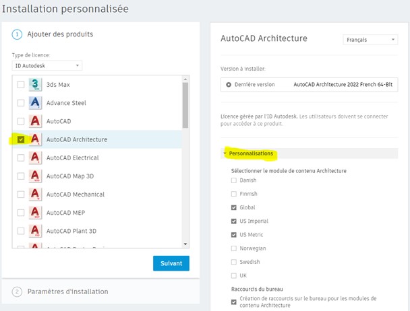Check the Advance Steel checkbox
Screen dimensions: 410x311
tap(21, 103)
